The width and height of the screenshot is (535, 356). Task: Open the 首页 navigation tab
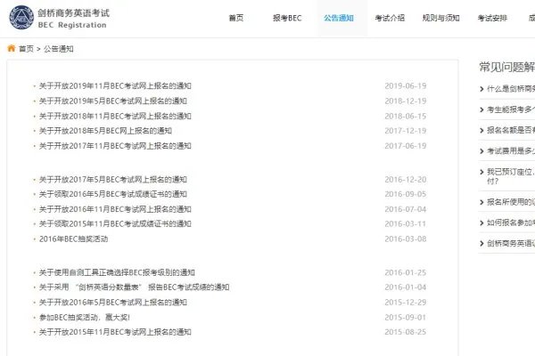pyautogui.click(x=235, y=18)
